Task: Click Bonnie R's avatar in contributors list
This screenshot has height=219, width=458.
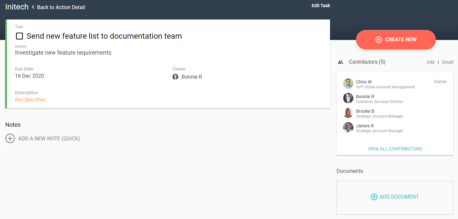Action: pyautogui.click(x=348, y=98)
